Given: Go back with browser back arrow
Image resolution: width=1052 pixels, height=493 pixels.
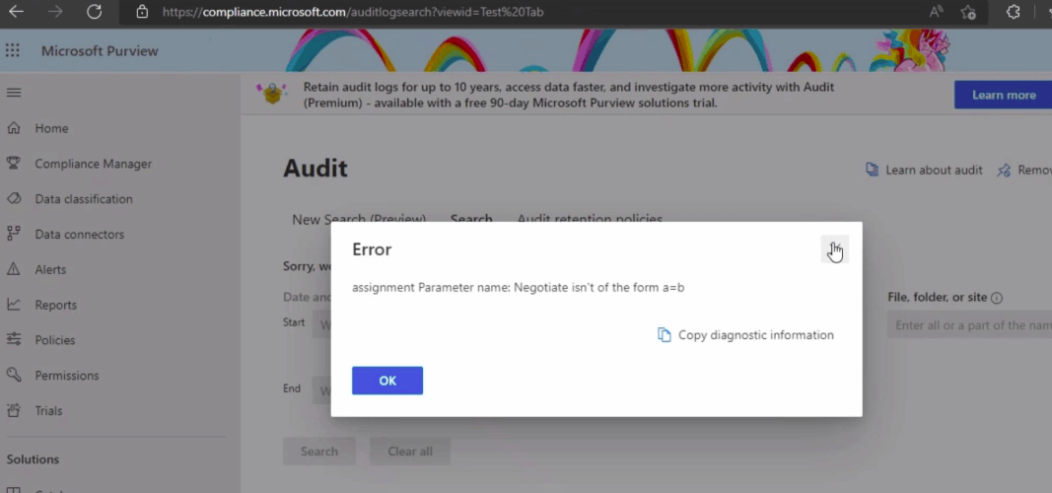Looking at the screenshot, I should tap(16, 12).
